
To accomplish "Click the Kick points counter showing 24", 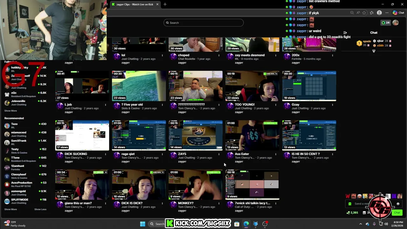I will coord(385,23).
